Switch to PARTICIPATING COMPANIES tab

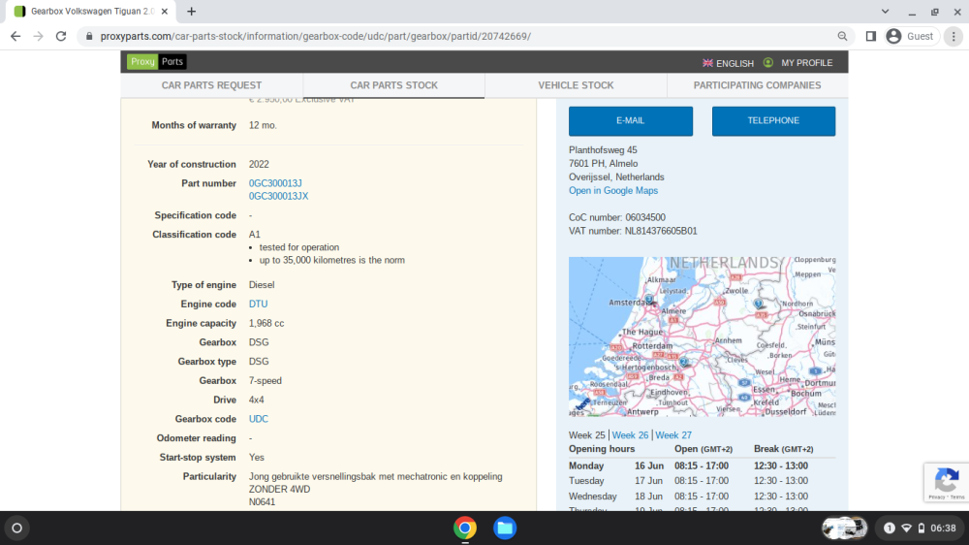coord(757,85)
